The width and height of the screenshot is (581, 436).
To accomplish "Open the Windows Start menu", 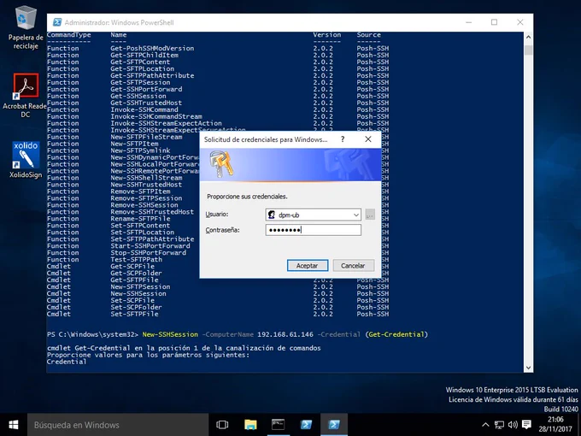I will (14, 425).
